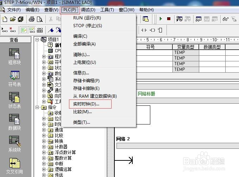Viewport: 239px width, 177px height.
Task: Open the 工具(T) menu
Action: (x=107, y=10)
